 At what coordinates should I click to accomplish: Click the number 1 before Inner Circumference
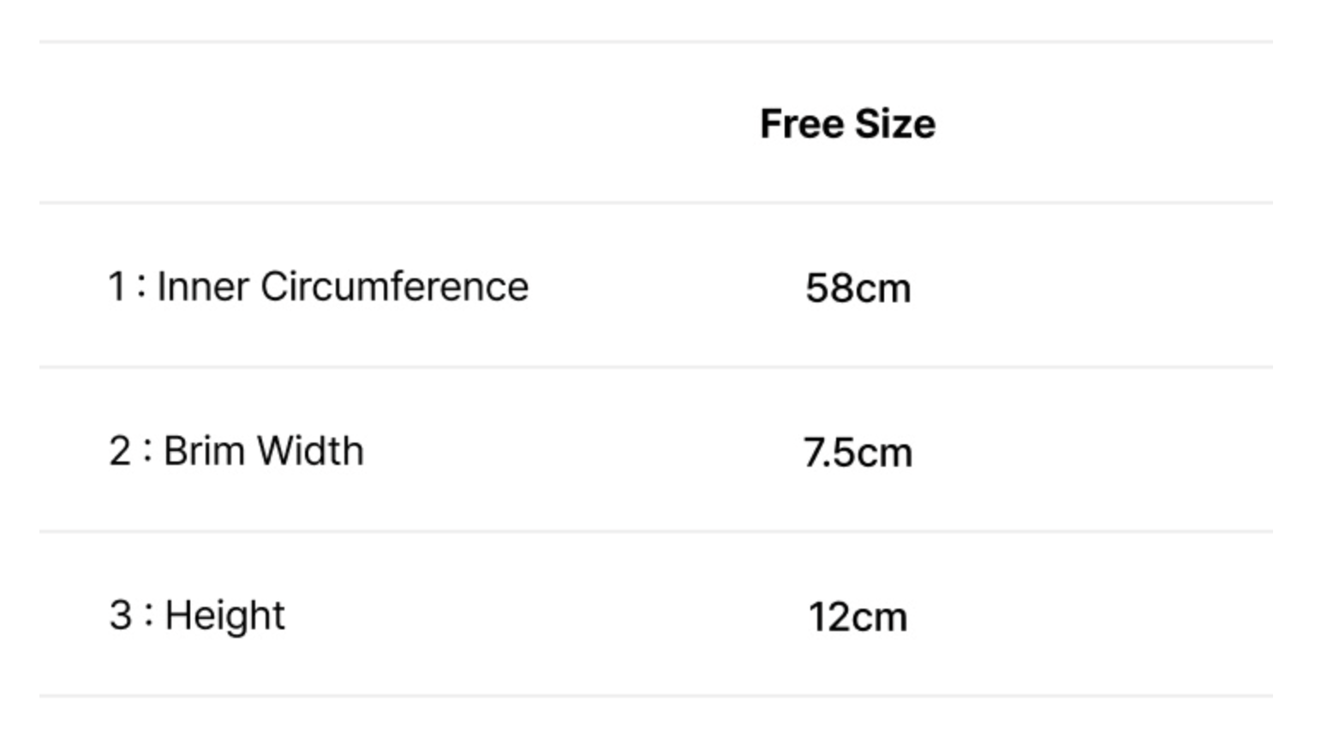click(x=117, y=287)
